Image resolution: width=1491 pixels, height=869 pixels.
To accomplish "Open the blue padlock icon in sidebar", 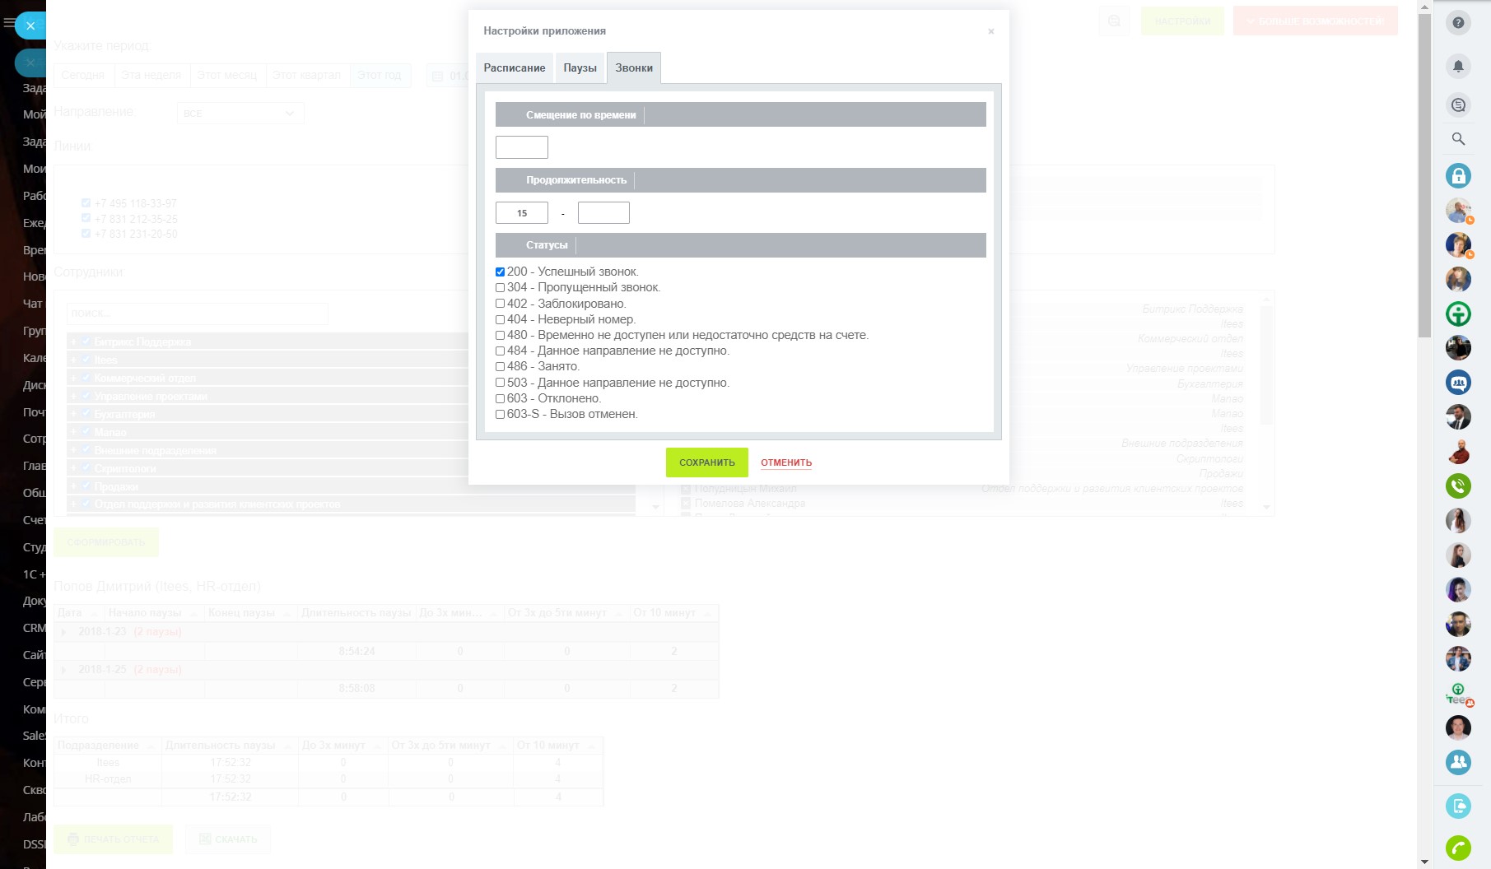I will click(1458, 175).
